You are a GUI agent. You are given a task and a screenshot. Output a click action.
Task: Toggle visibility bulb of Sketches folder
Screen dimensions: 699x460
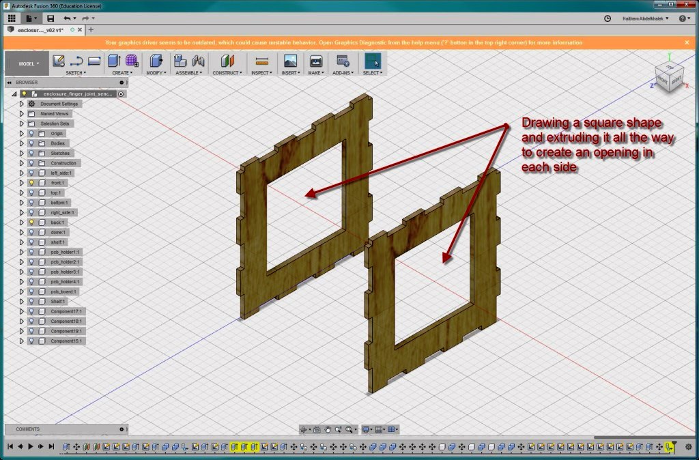[x=31, y=153]
